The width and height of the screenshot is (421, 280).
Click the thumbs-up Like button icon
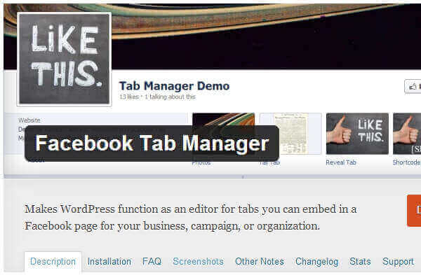point(413,87)
